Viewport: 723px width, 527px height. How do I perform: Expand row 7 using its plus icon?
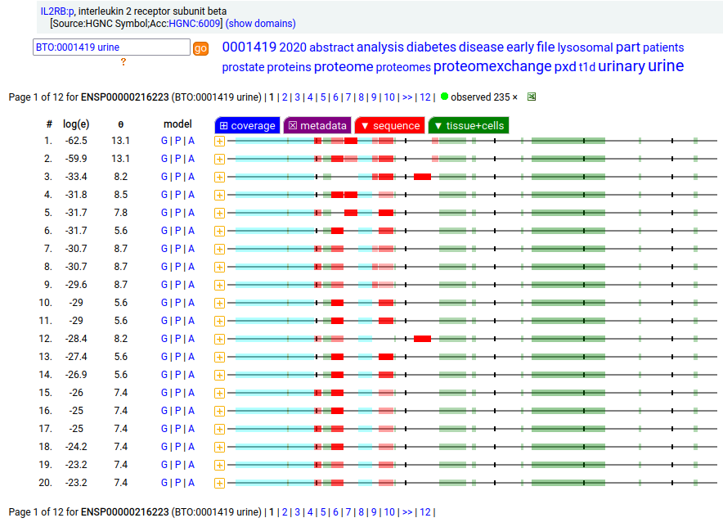219,250
